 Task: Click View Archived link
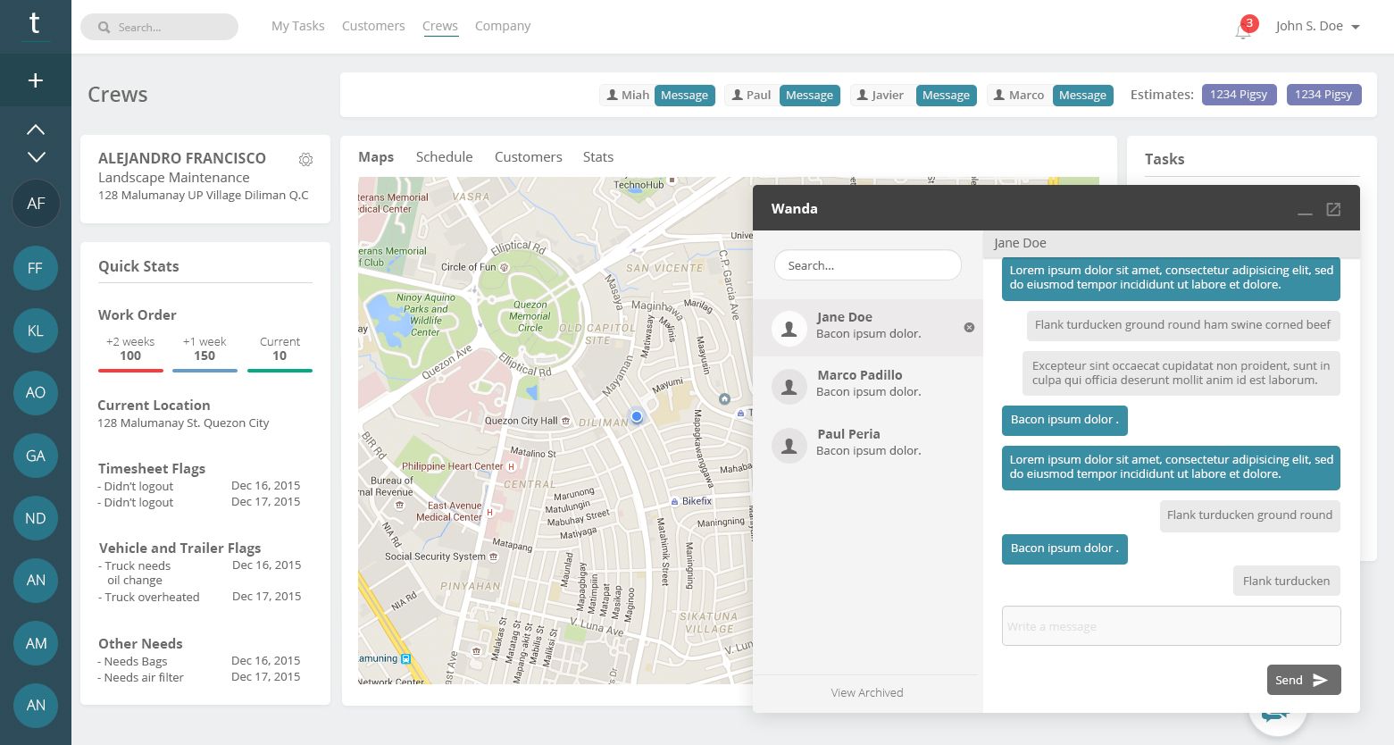coord(866,692)
